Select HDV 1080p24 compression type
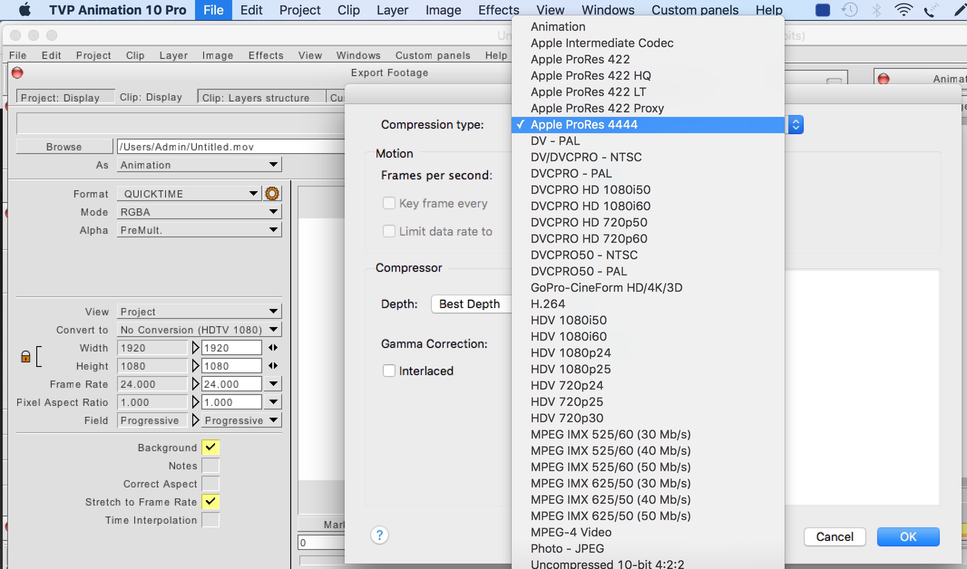967x569 pixels. [x=648, y=353]
